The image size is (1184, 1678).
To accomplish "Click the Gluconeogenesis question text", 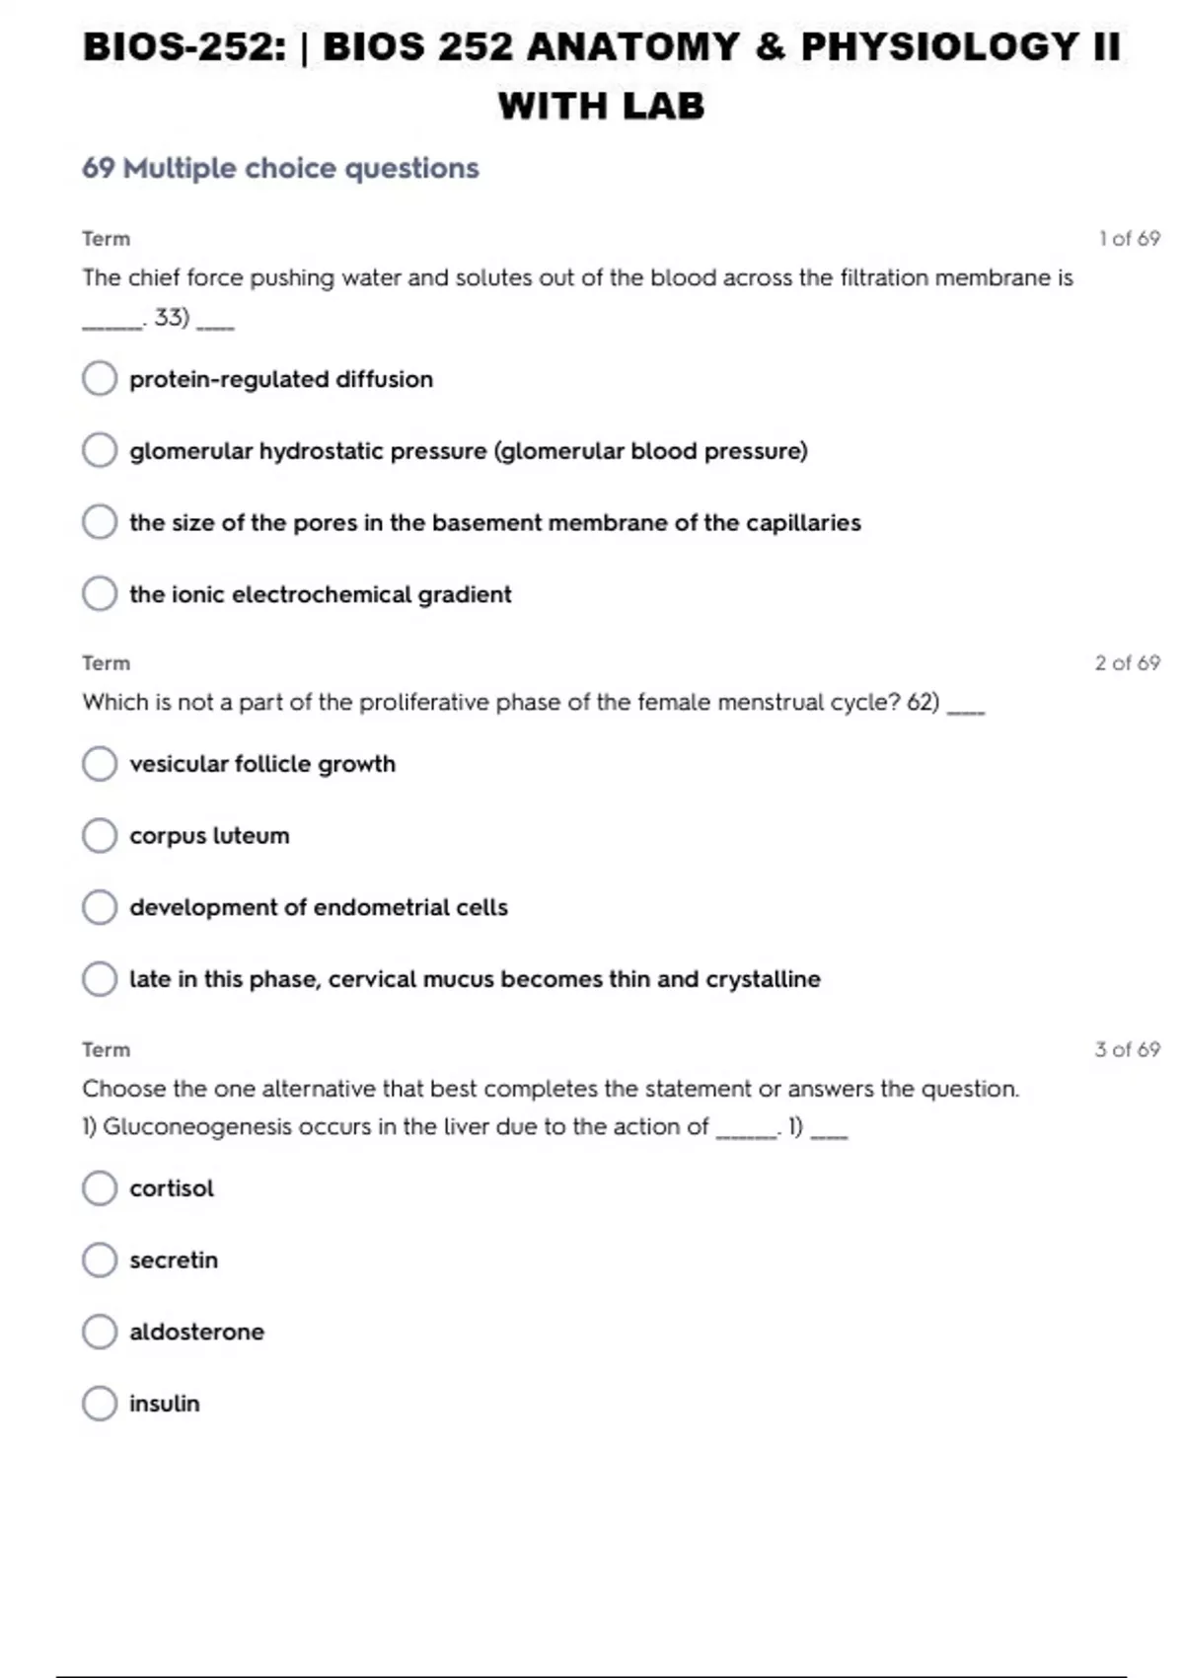I will [x=405, y=1127].
